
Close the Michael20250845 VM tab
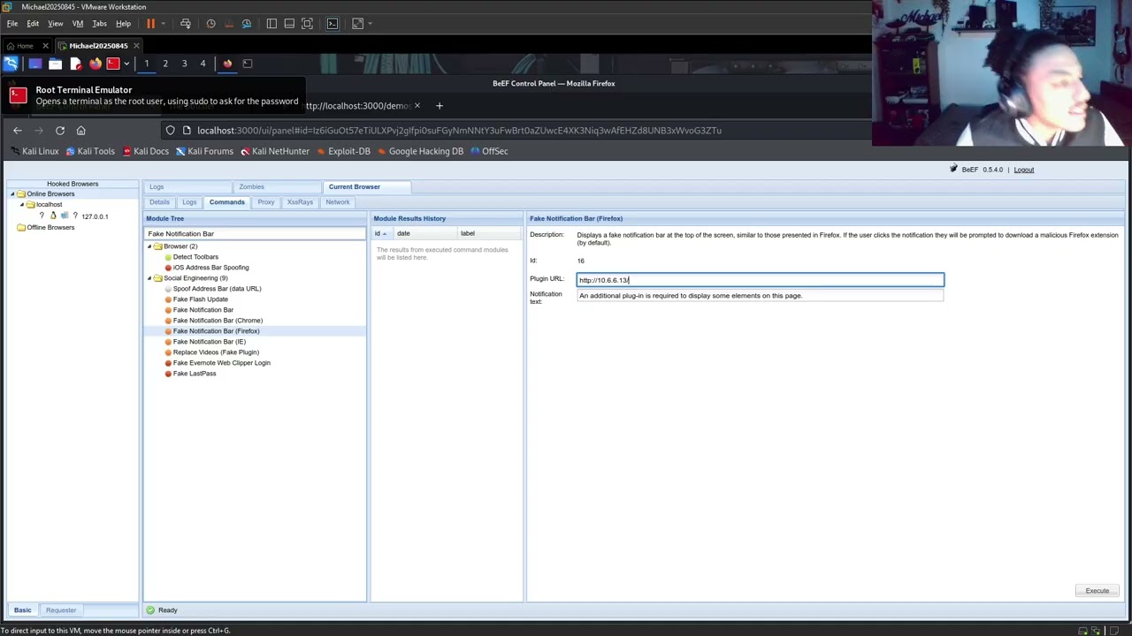point(136,46)
